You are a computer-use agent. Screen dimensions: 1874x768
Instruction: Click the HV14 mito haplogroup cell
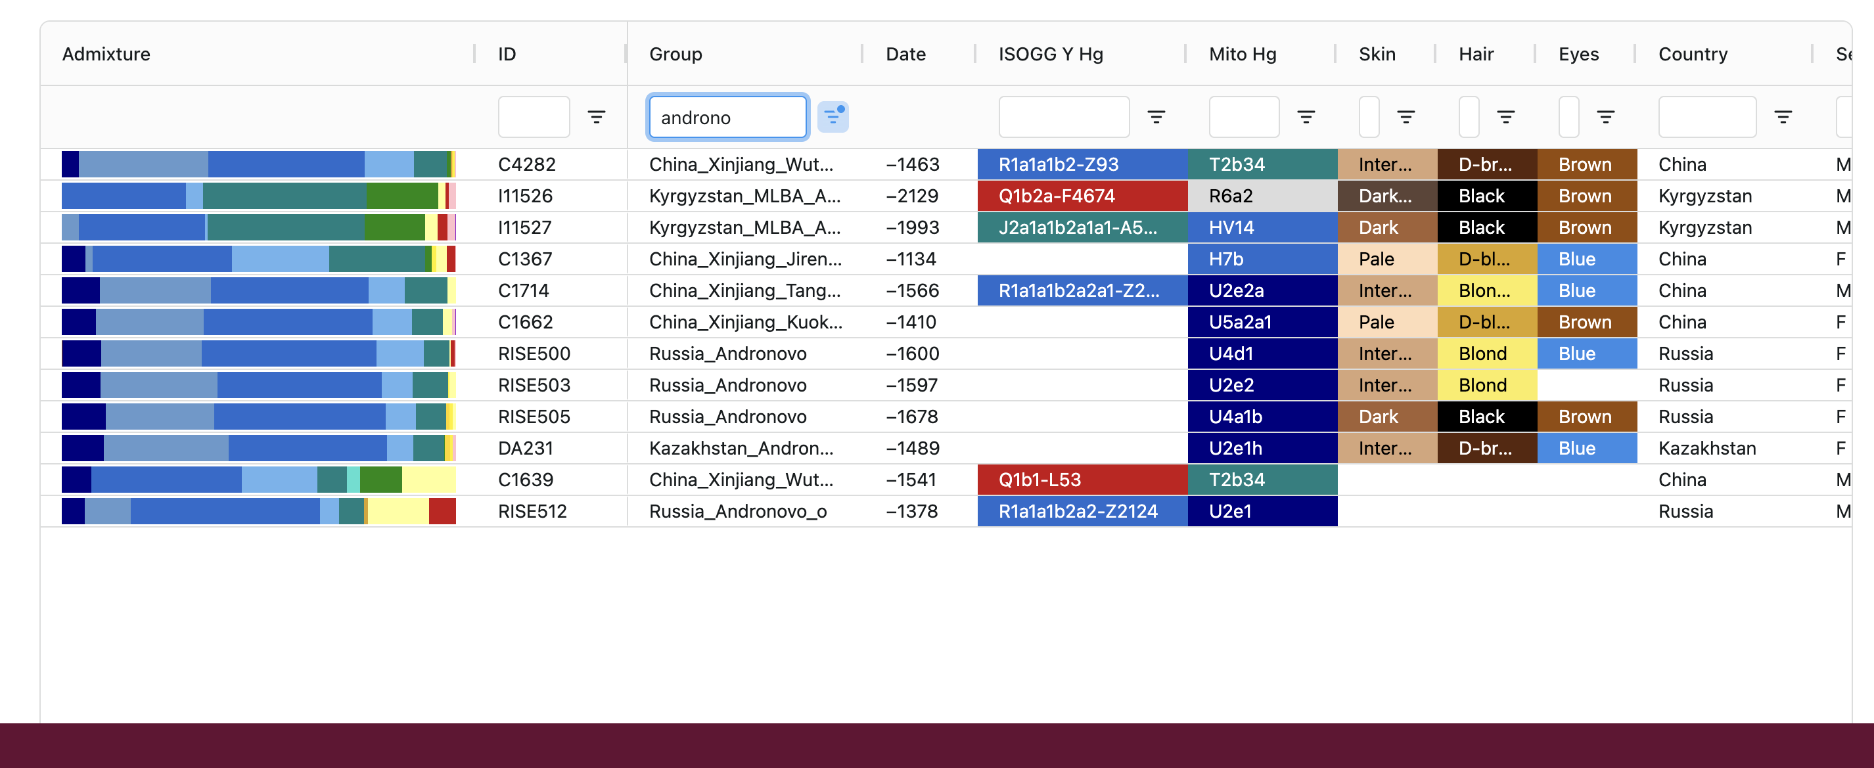point(1263,227)
